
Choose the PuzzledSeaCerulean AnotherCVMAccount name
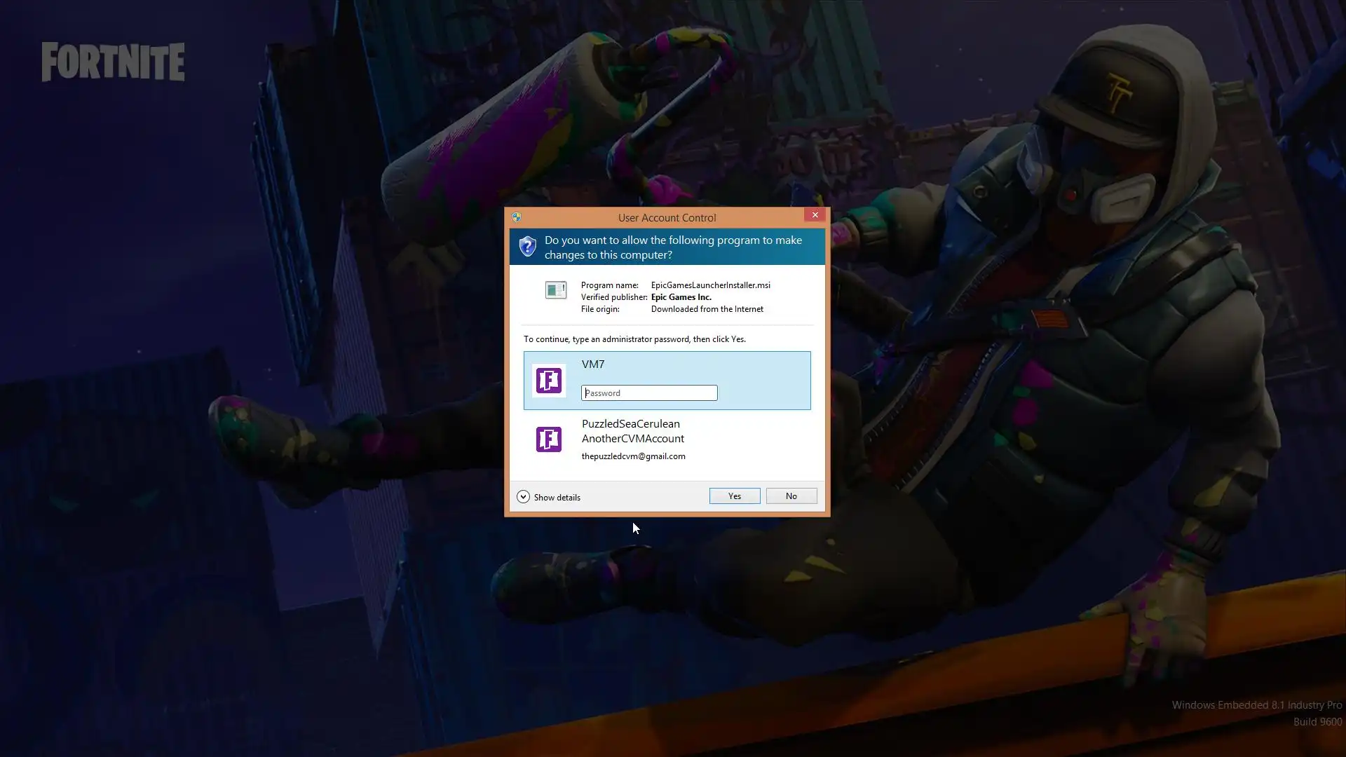coord(632,431)
